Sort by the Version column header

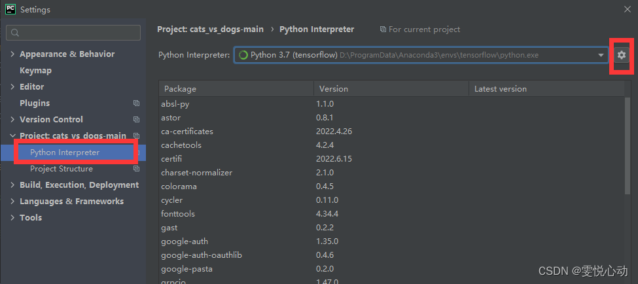391,89
